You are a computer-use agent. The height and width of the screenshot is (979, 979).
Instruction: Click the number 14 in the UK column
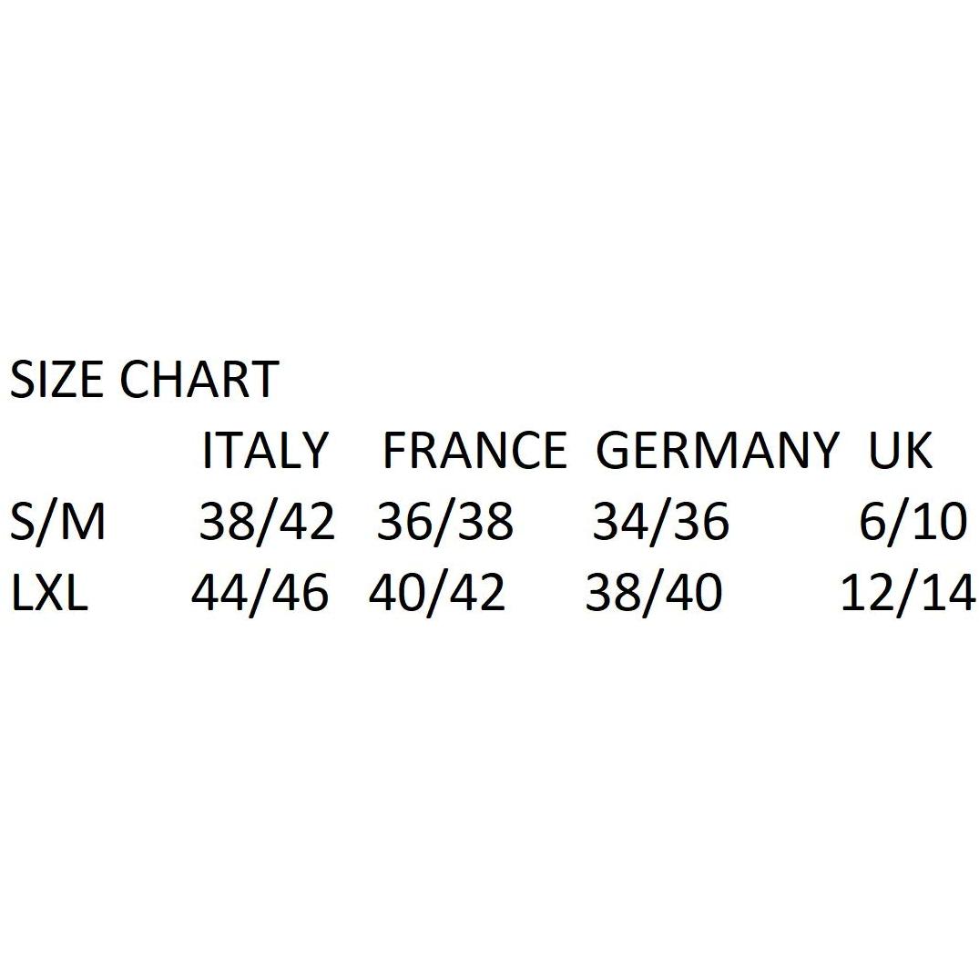950,594
